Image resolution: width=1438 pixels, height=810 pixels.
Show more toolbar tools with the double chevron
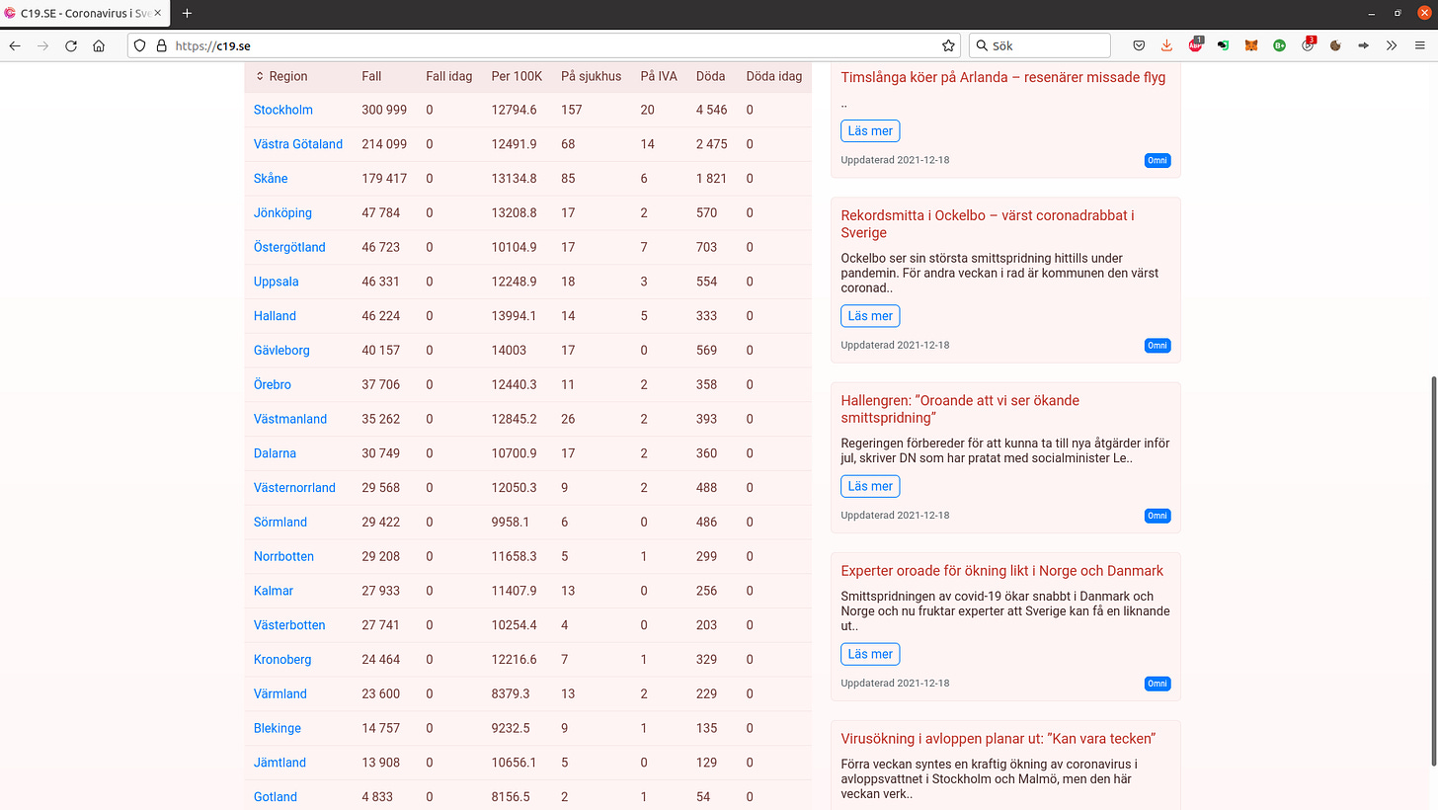pyautogui.click(x=1392, y=45)
